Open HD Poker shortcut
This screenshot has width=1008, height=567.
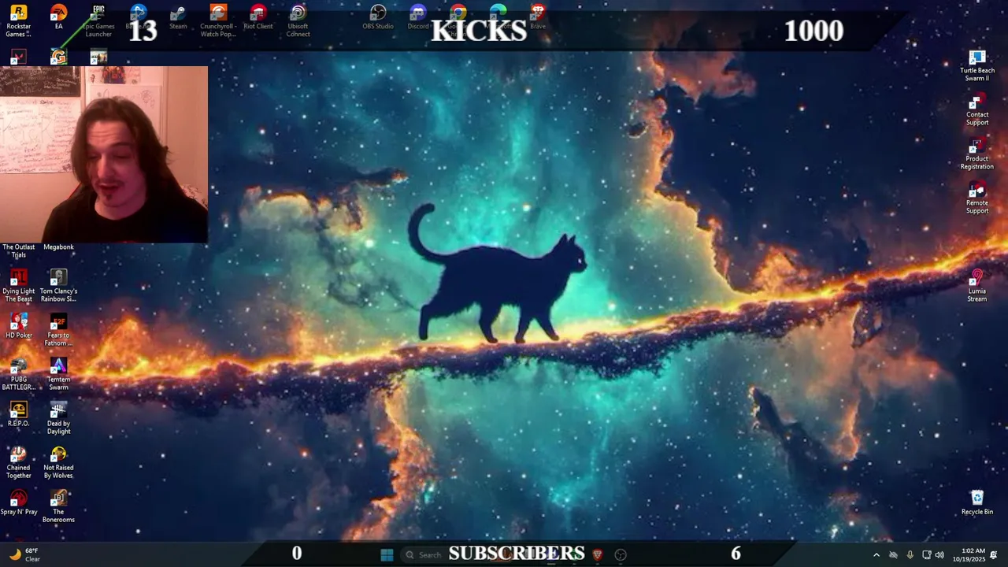18,326
